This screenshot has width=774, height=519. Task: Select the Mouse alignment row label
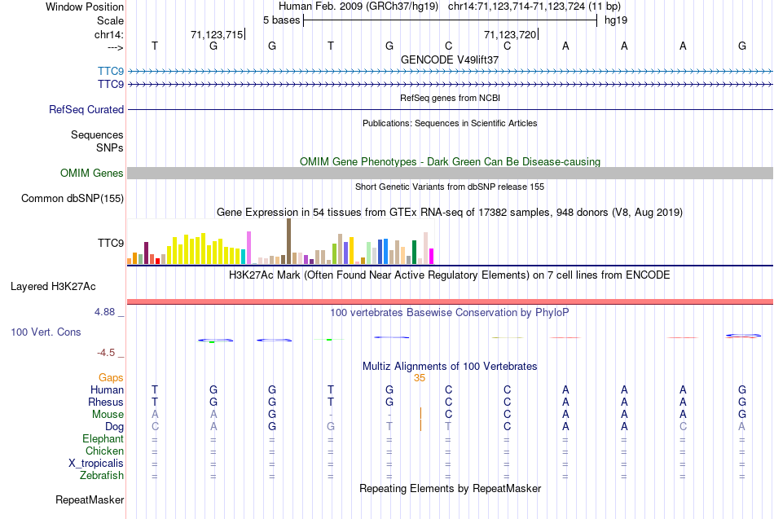108,415
